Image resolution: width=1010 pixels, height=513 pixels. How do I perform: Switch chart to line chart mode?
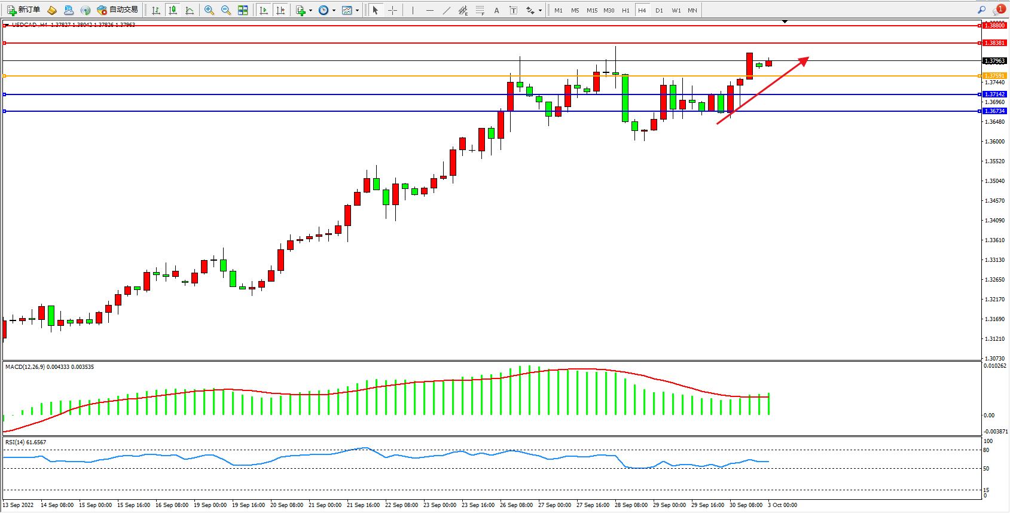click(x=190, y=10)
